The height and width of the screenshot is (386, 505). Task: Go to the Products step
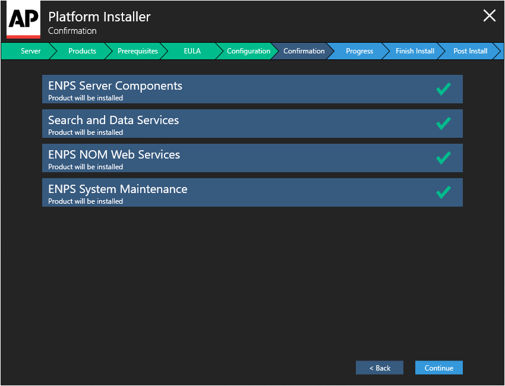tap(82, 51)
